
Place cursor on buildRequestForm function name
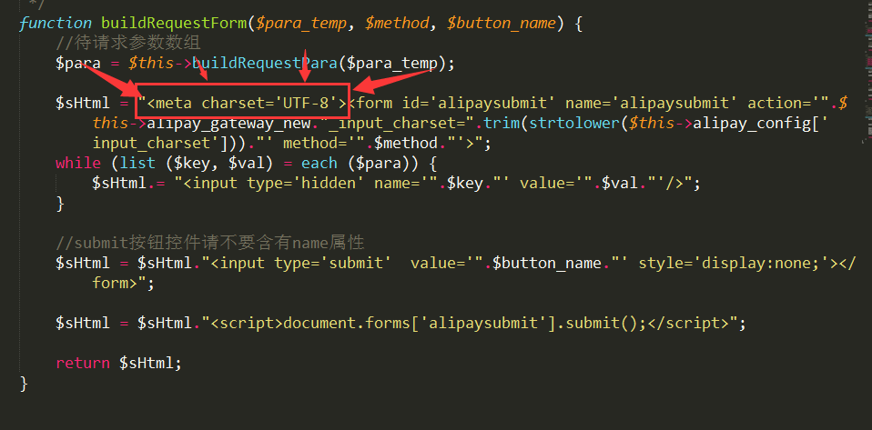(x=175, y=24)
